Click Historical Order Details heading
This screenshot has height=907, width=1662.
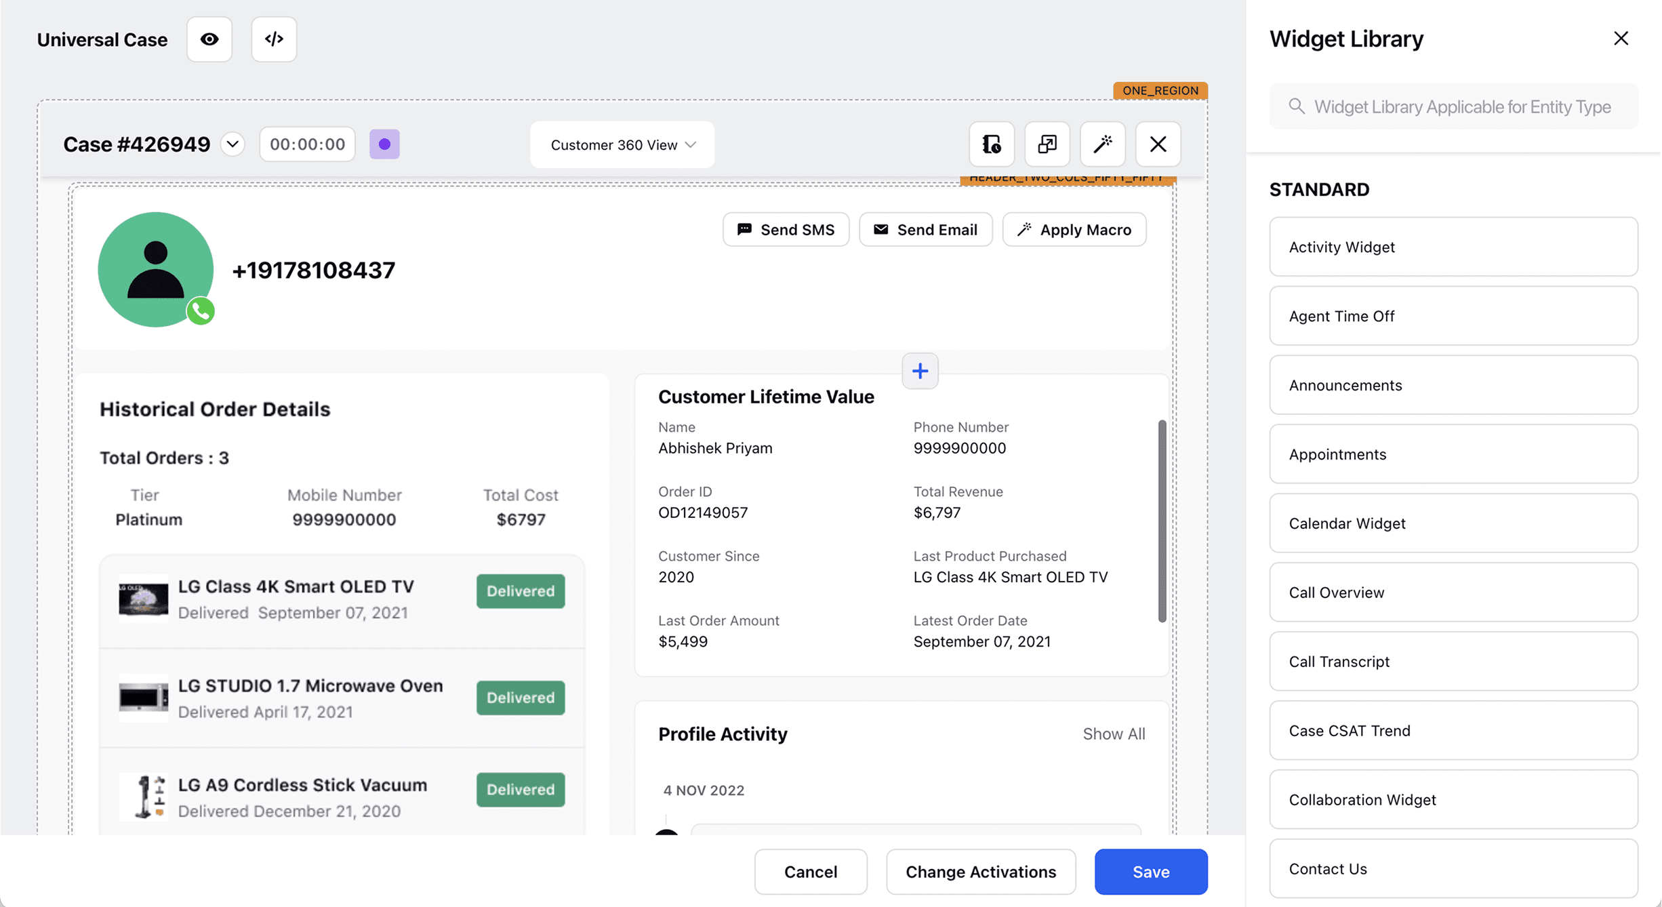(x=215, y=409)
